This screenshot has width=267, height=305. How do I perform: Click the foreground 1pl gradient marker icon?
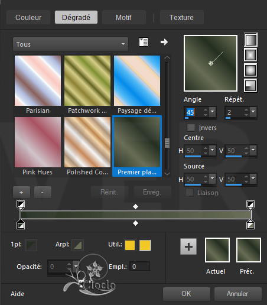[31, 245]
